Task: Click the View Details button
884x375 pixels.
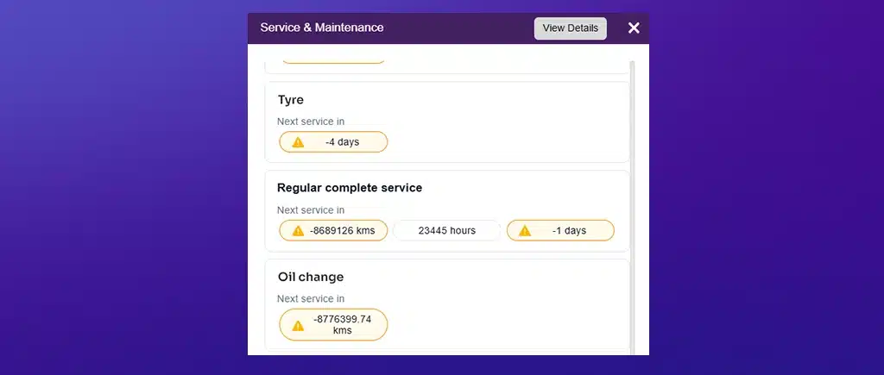Action: pyautogui.click(x=570, y=28)
